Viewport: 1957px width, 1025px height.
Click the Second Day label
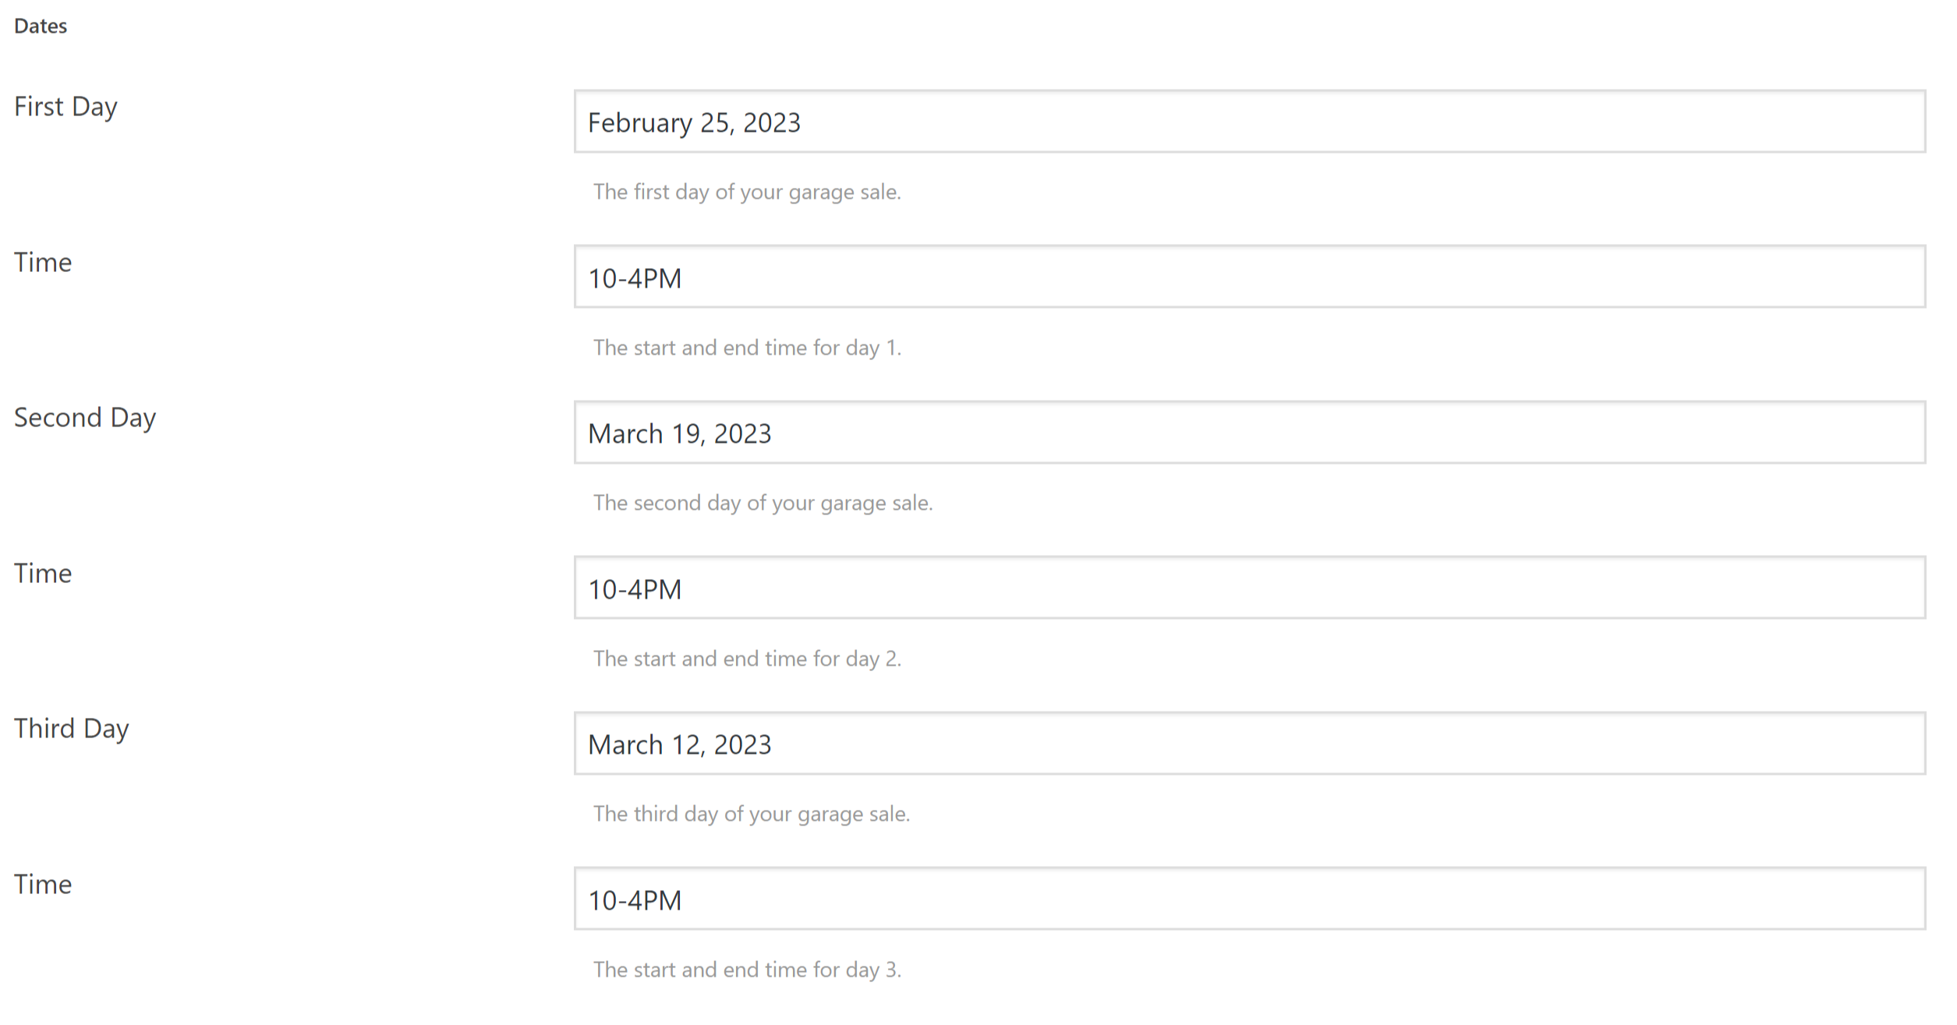click(85, 418)
